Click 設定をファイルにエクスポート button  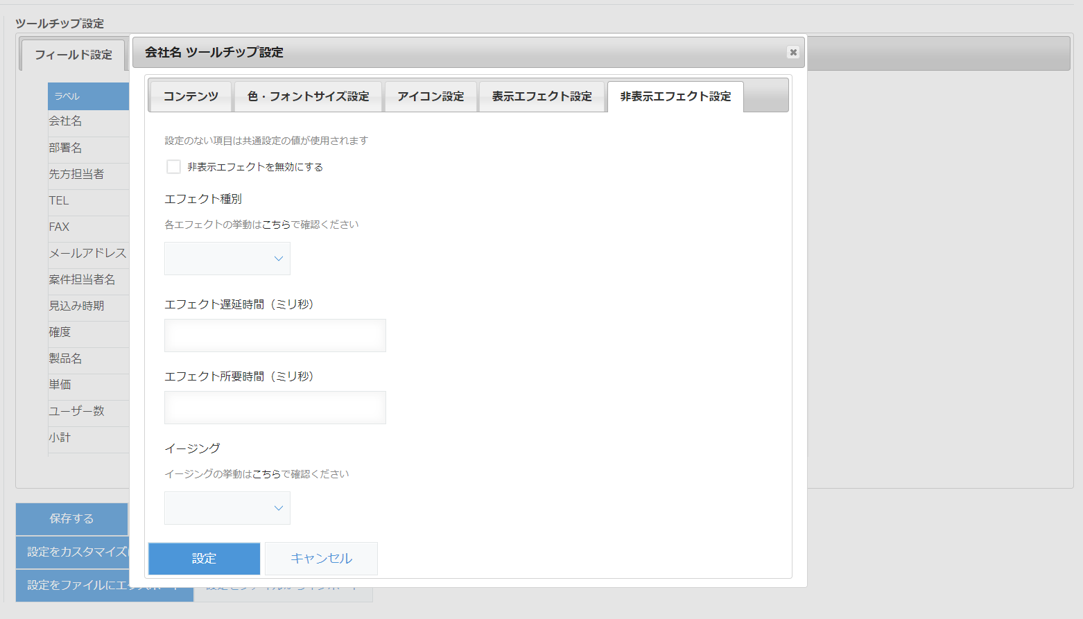click(x=104, y=584)
